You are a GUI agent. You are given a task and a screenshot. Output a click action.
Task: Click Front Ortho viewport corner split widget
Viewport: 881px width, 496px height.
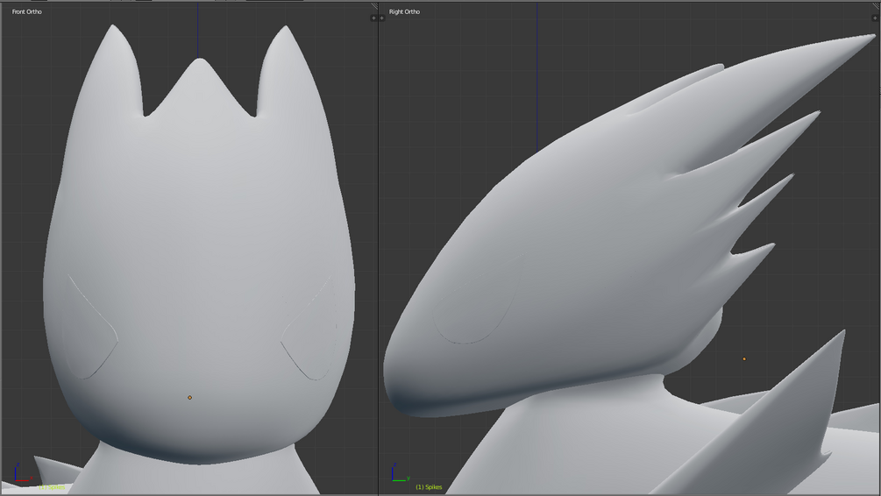coord(374,6)
